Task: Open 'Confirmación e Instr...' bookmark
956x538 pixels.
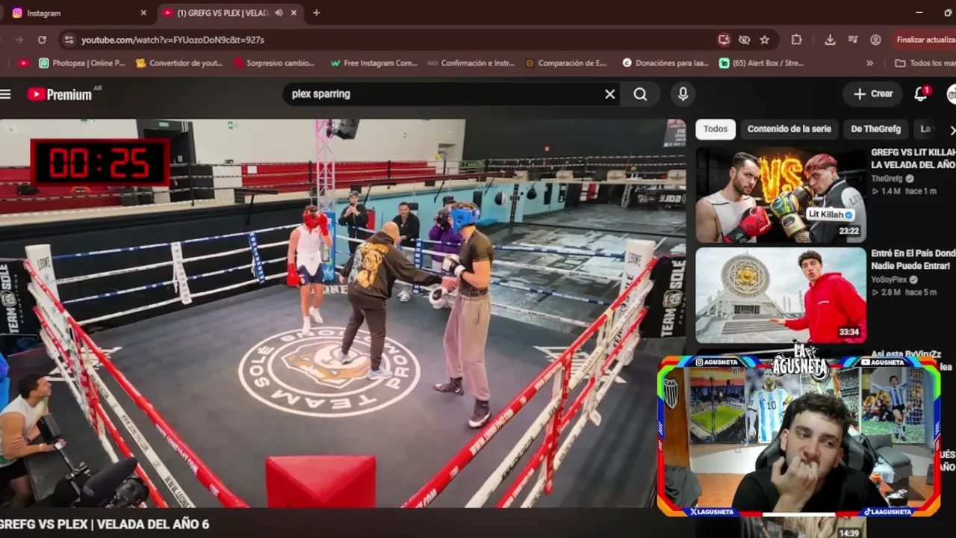Action: [x=471, y=64]
